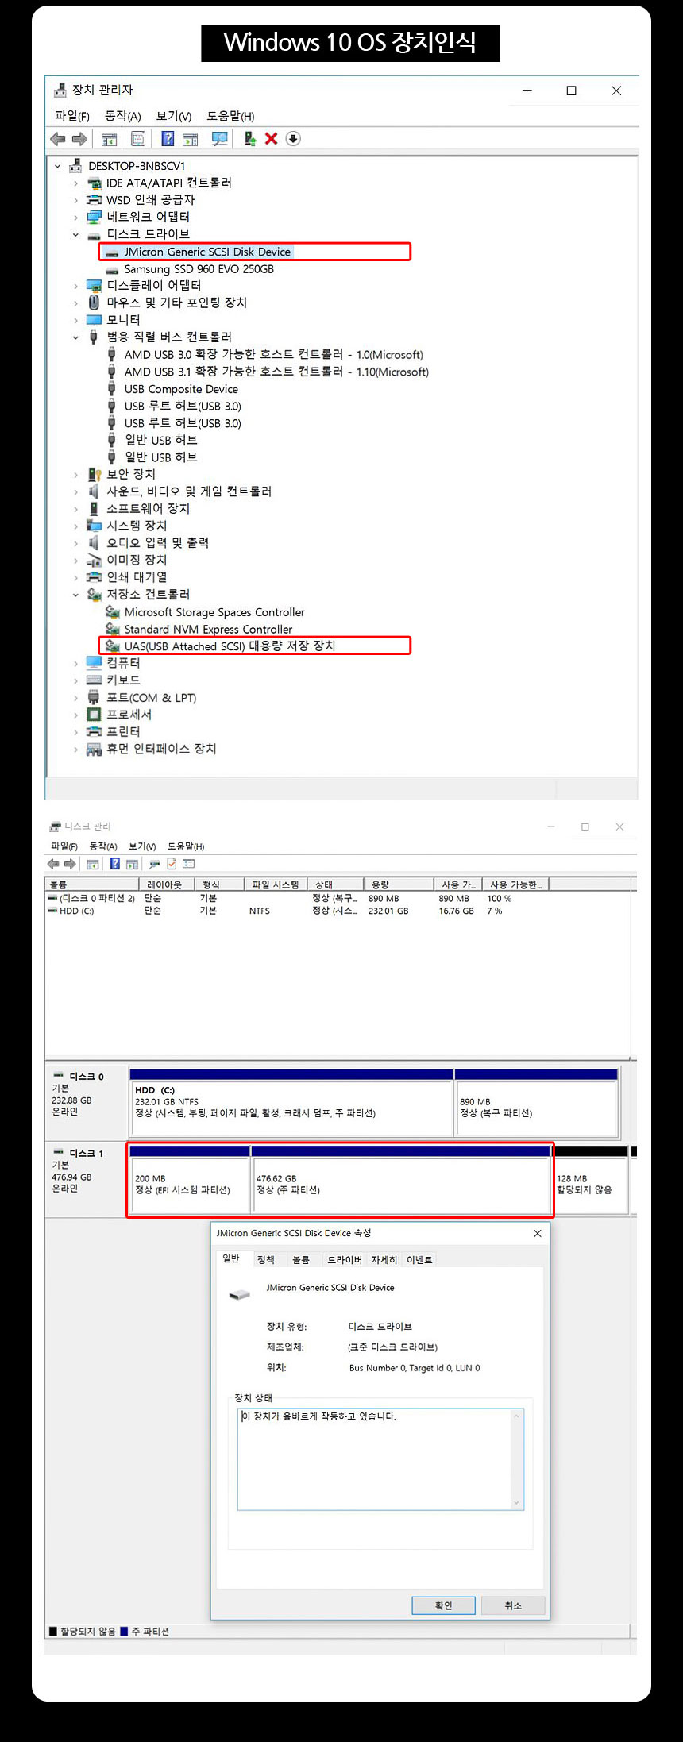This screenshot has height=1742, width=683.
Task: Click the update device driver icon
Action: point(249,139)
